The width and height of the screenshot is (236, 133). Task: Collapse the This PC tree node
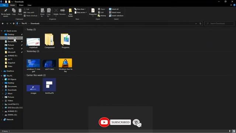coord(1,76)
